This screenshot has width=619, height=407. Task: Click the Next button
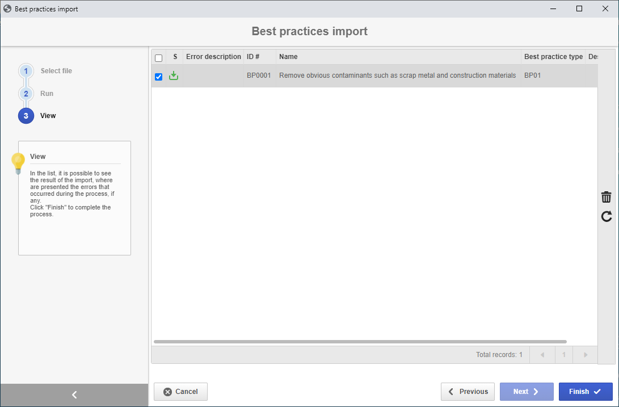[x=527, y=392]
